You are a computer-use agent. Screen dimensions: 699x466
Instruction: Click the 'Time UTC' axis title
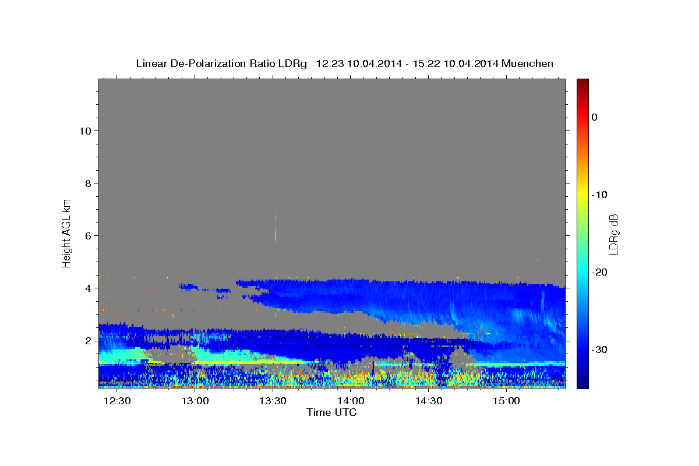(x=331, y=412)
